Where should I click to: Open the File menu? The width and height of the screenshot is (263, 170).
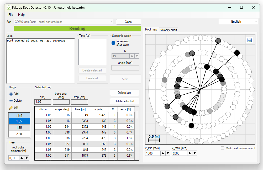coord(11,15)
